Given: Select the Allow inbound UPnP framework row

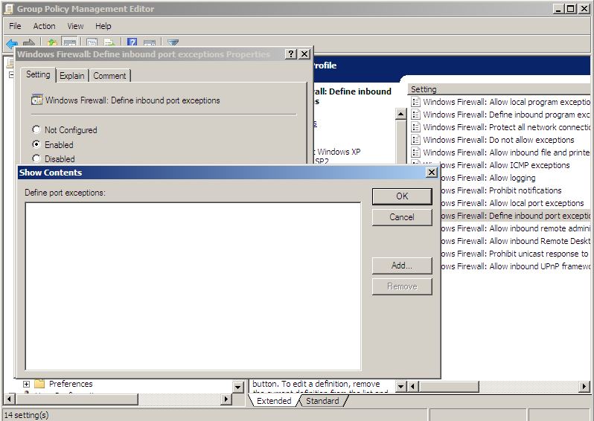Looking at the screenshot, I should point(515,266).
